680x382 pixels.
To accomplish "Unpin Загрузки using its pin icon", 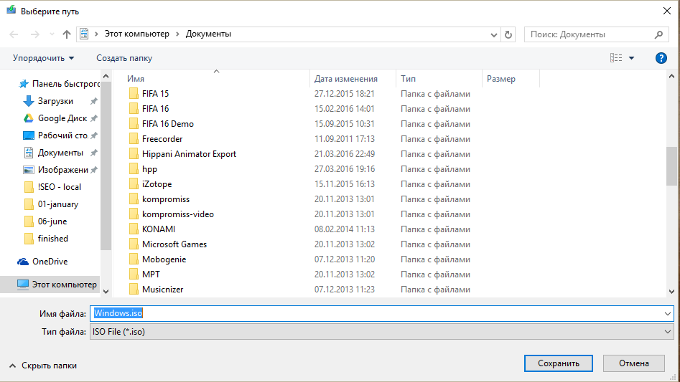I will [93, 101].
